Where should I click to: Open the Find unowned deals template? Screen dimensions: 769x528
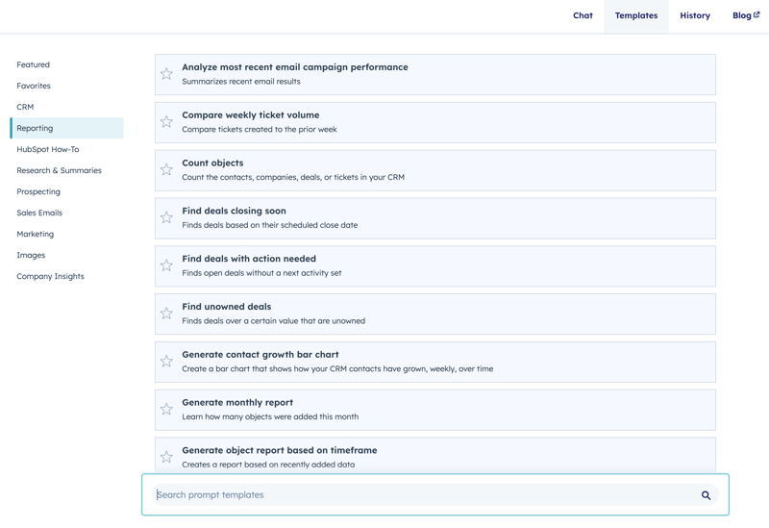coord(435,314)
